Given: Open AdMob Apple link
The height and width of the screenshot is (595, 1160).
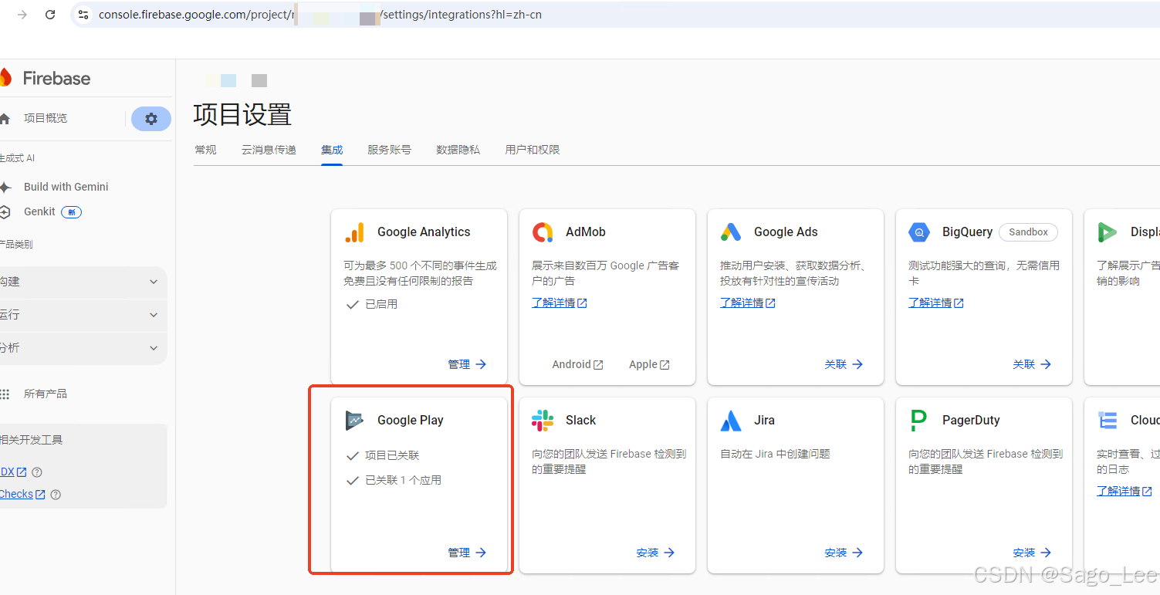Looking at the screenshot, I should 649,364.
